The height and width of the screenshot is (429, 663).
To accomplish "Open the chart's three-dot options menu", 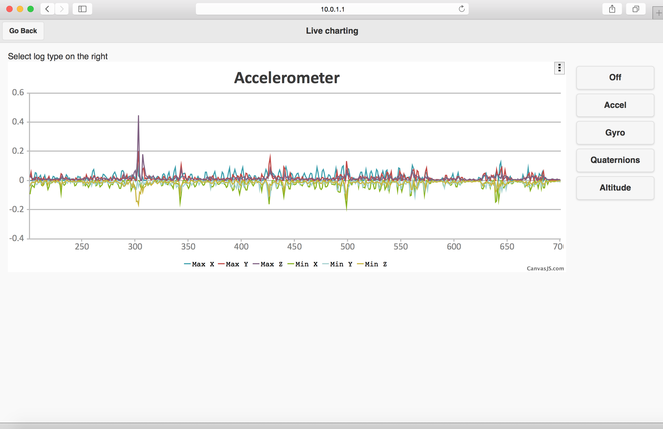I will click(x=559, y=68).
